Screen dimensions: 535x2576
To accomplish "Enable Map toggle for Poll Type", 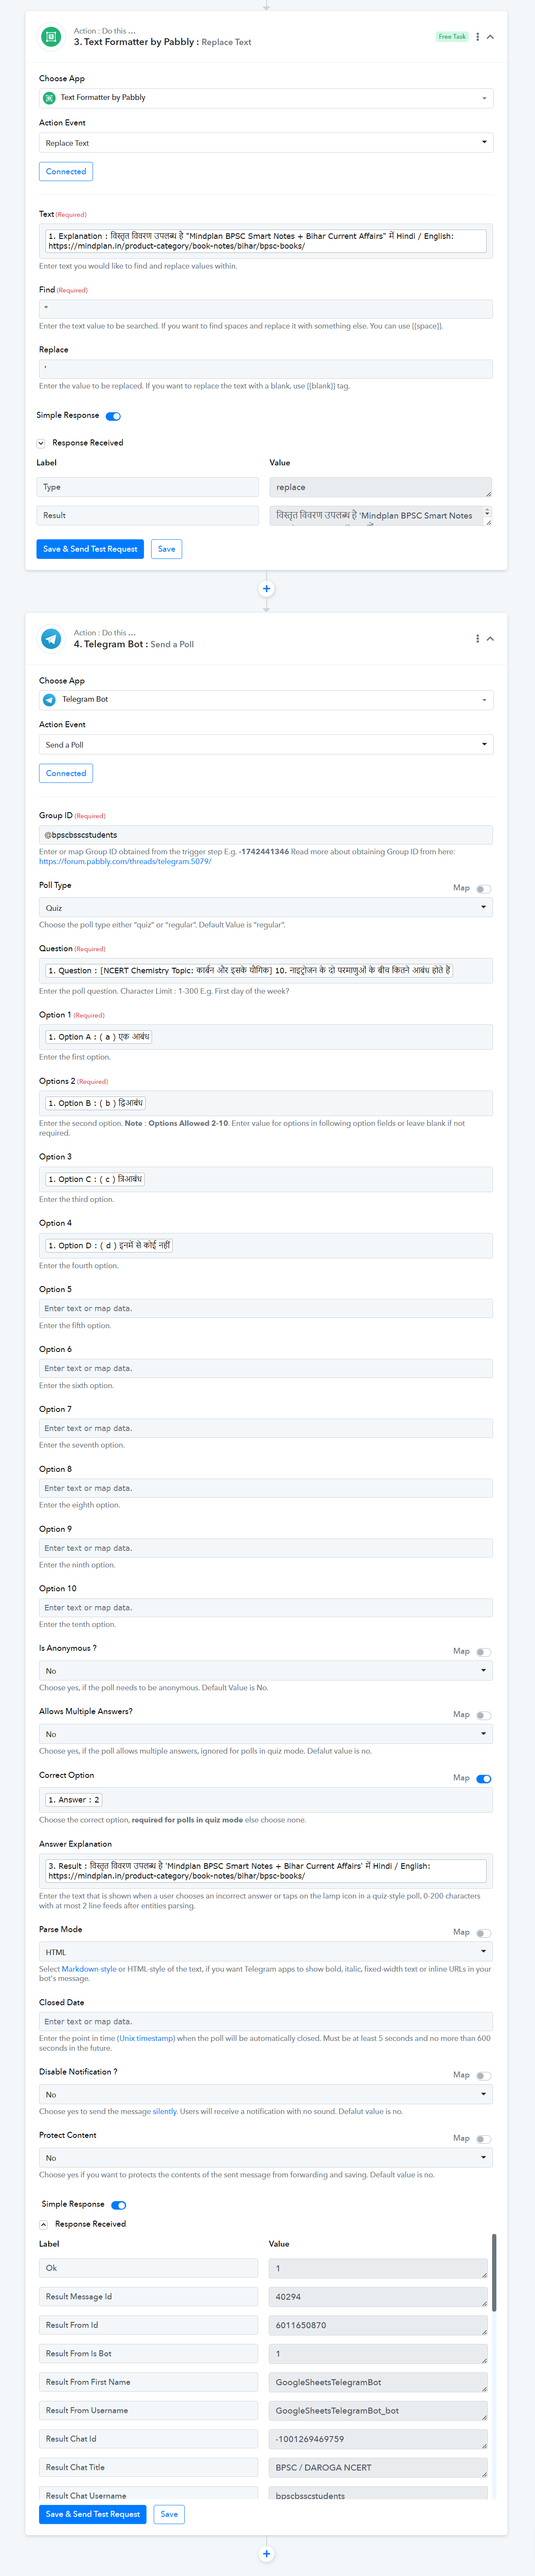I will (483, 889).
